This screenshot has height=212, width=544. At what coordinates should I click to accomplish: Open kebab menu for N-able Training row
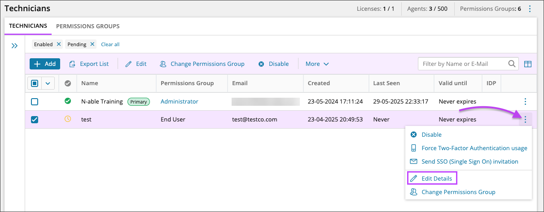click(525, 102)
